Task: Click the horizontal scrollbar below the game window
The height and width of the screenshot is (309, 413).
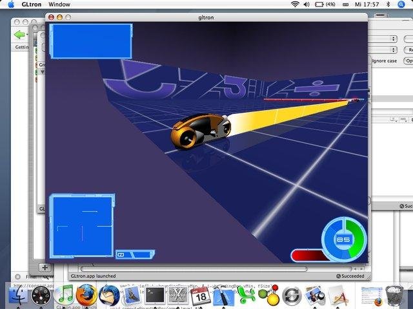Action: (x=194, y=269)
